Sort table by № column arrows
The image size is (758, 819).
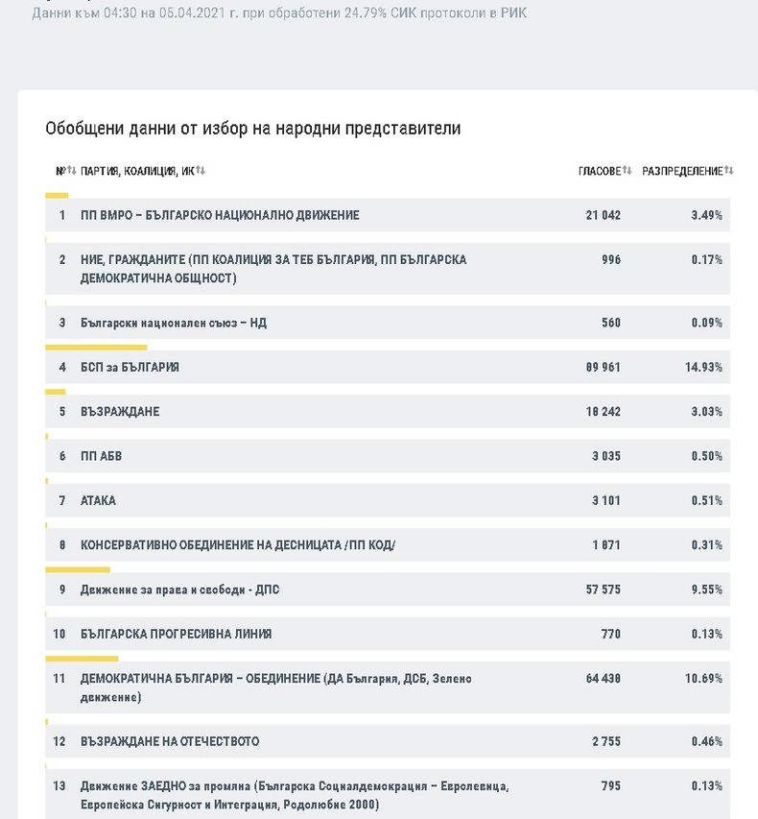click(x=71, y=171)
